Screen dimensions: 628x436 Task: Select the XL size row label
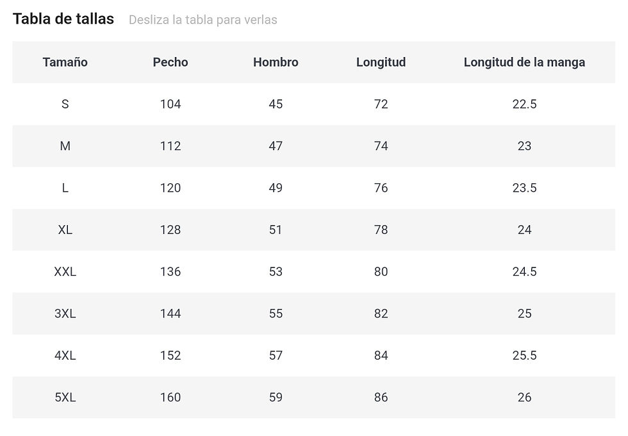(x=65, y=230)
